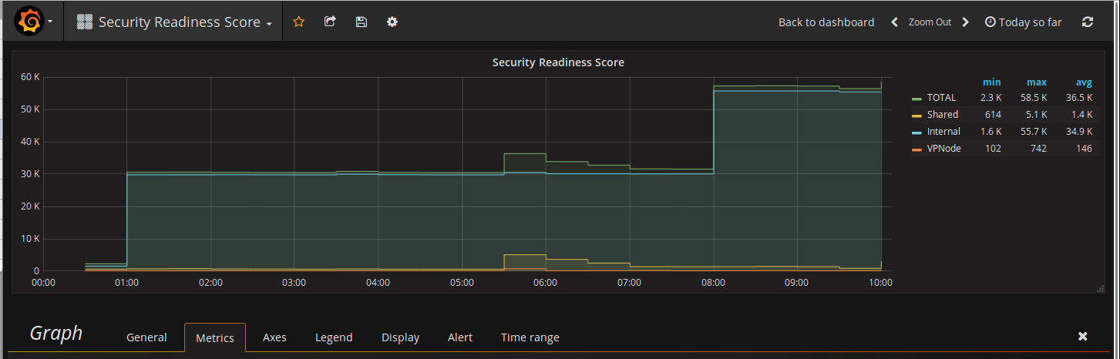Screen dimensions: 1120x359
Task: Open dashboard settings gear icon
Action: (x=392, y=22)
